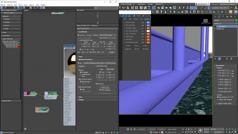Open the Mapping type dropdown in Coordinates
The image size is (238, 134).
(107, 35)
